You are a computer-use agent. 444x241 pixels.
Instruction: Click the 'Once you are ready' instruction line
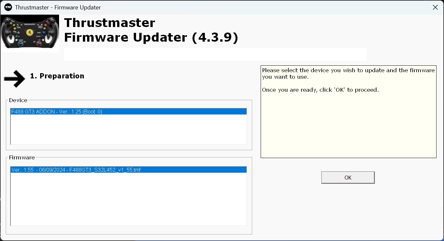point(320,90)
